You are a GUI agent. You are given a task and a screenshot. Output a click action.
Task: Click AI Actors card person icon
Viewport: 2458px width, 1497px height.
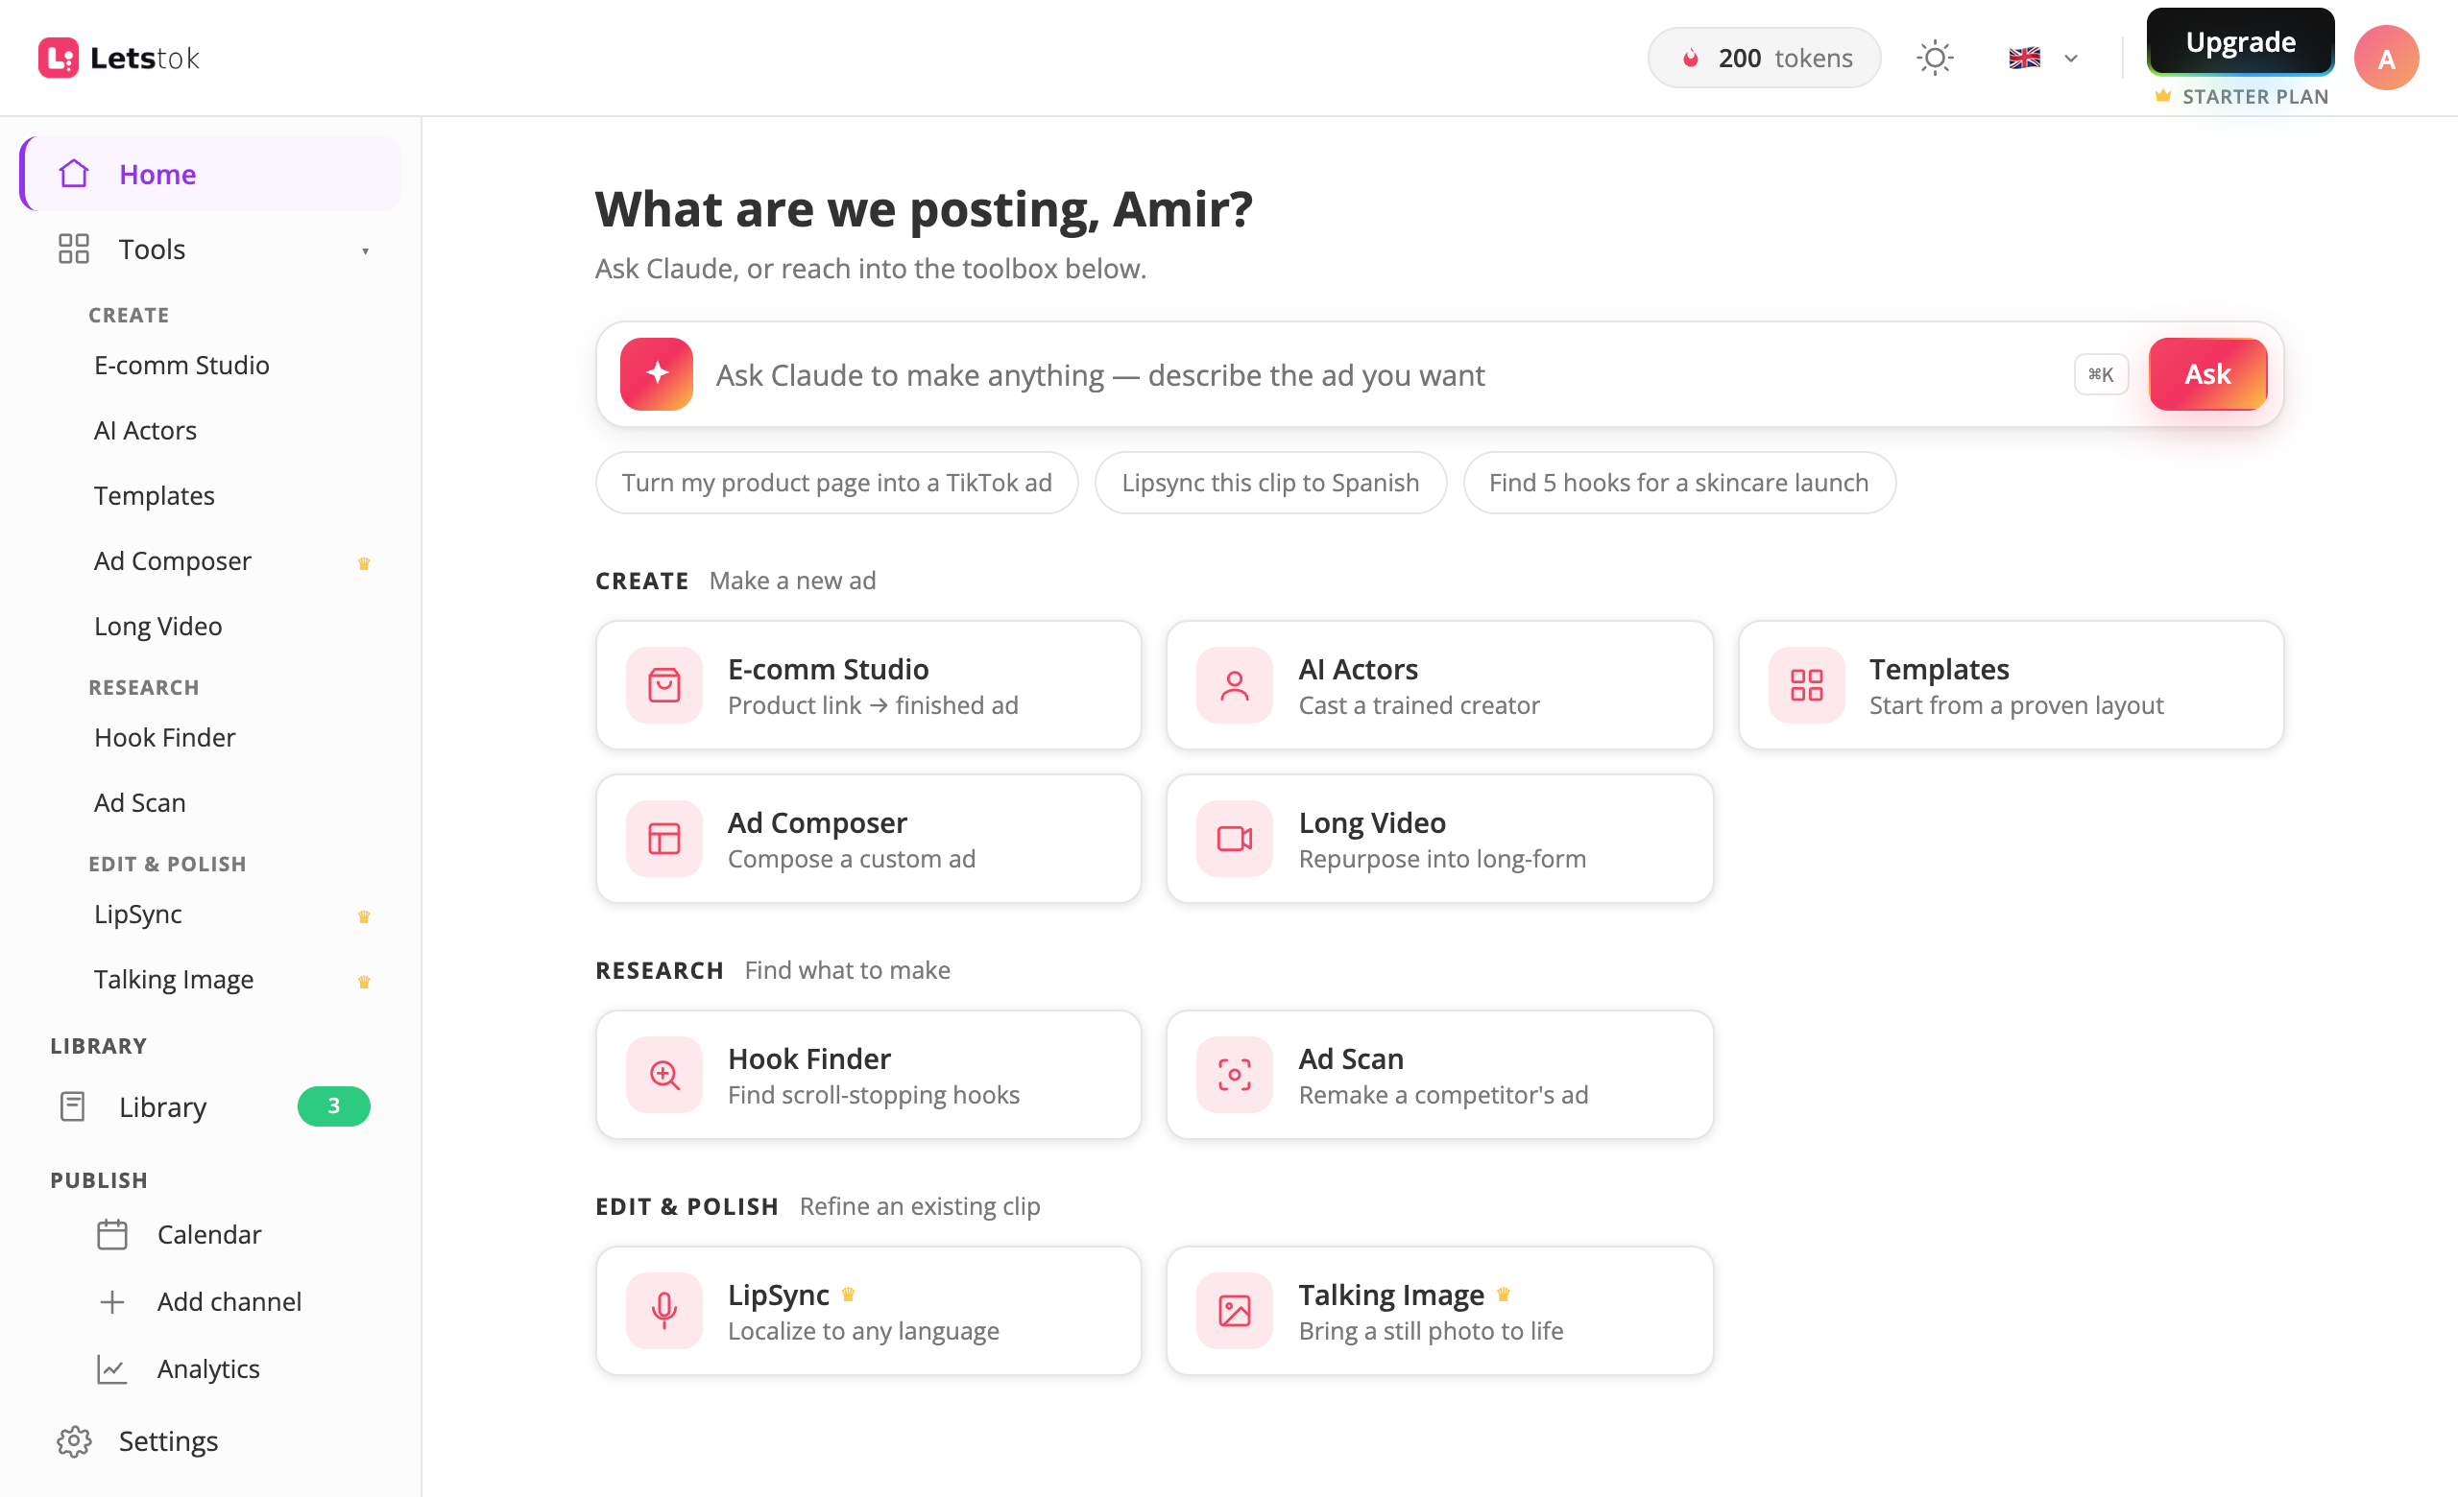[1234, 685]
